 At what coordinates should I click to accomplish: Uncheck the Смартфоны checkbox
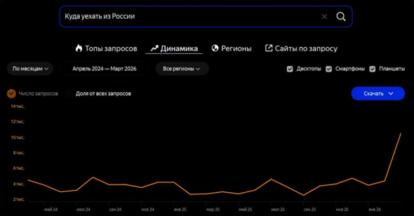(329, 69)
